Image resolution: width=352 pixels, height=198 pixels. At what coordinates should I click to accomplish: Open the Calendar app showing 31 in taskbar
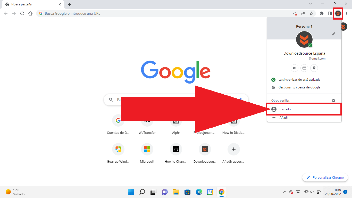point(210,192)
